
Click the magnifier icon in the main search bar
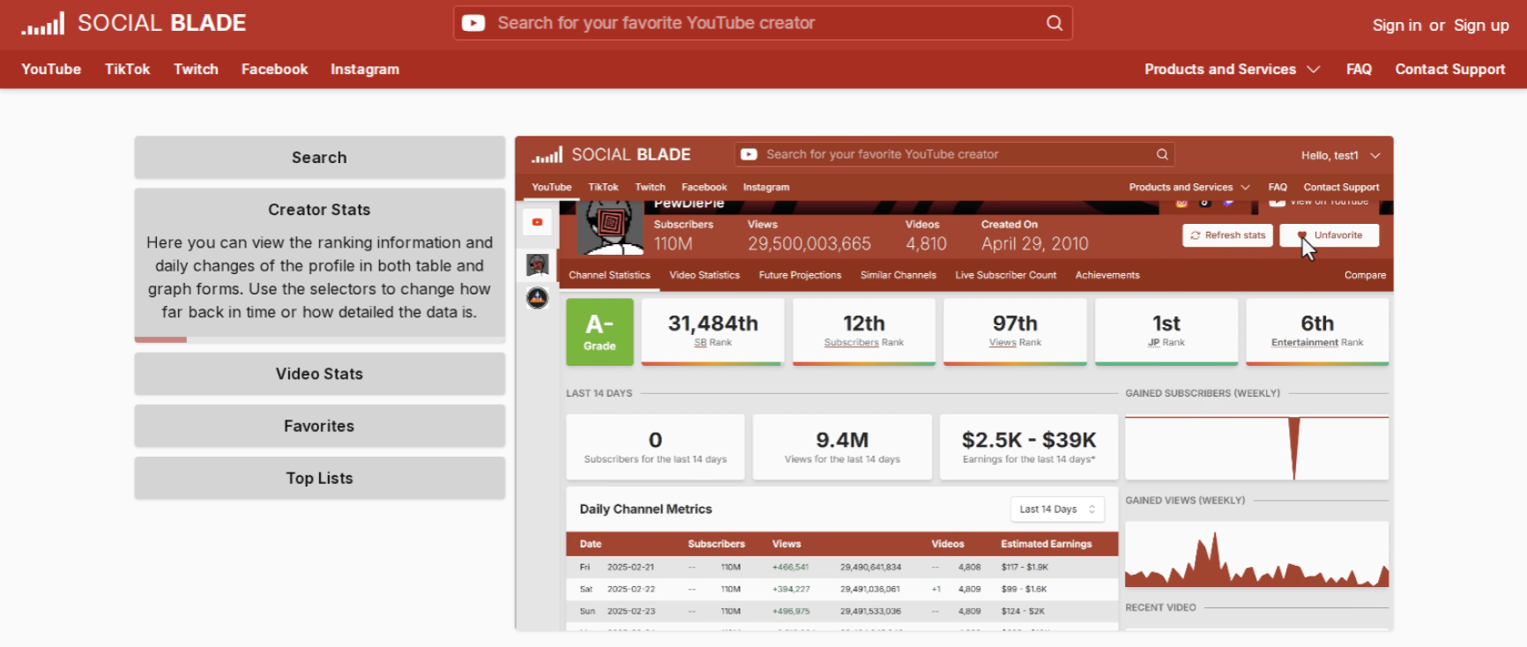pyautogui.click(x=1054, y=23)
